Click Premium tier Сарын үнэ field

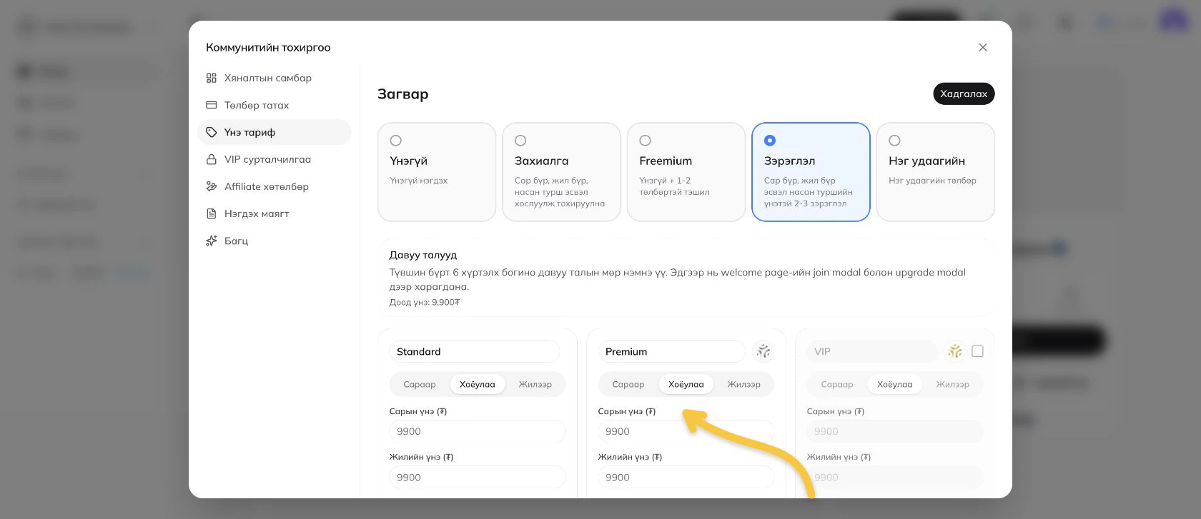686,431
